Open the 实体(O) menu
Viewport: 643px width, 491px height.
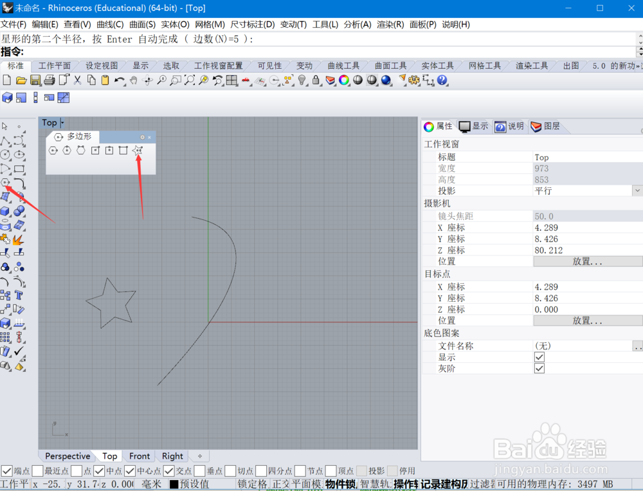pos(175,24)
